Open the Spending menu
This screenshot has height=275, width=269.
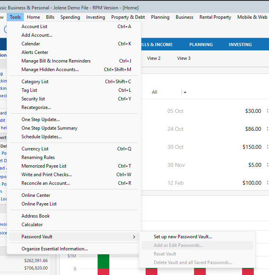click(x=70, y=17)
